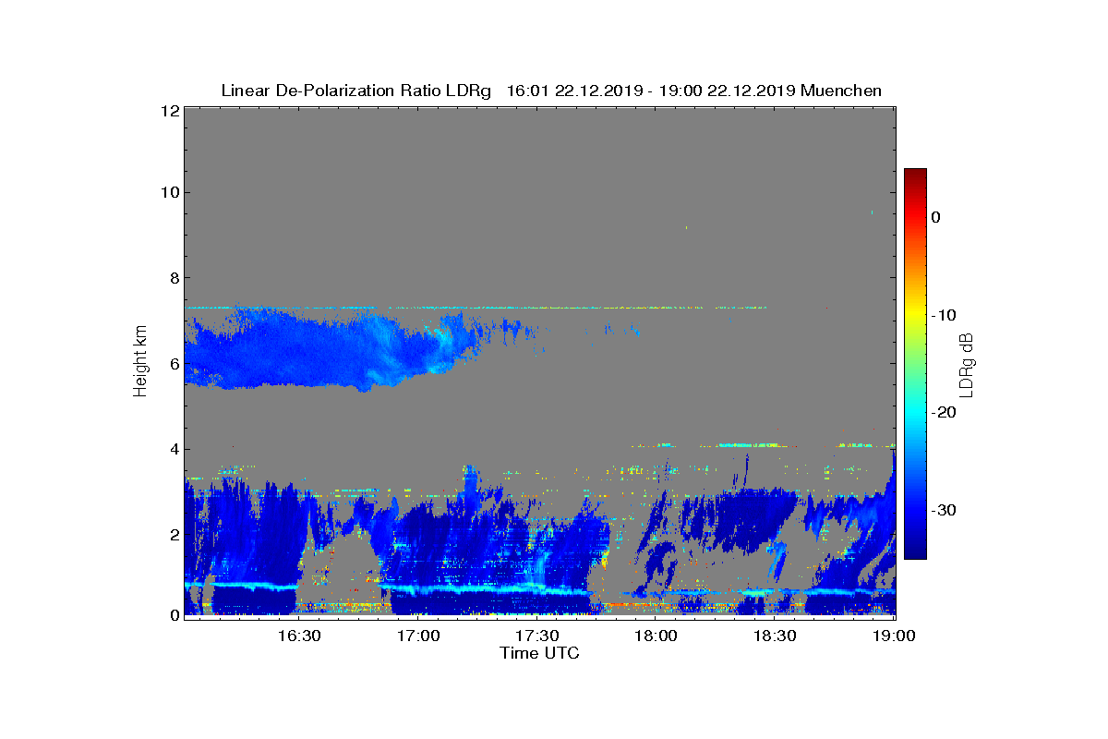Viewport: 1108px width, 739px height.
Task: Click the 17:00 time tick label
Action: 418,636
